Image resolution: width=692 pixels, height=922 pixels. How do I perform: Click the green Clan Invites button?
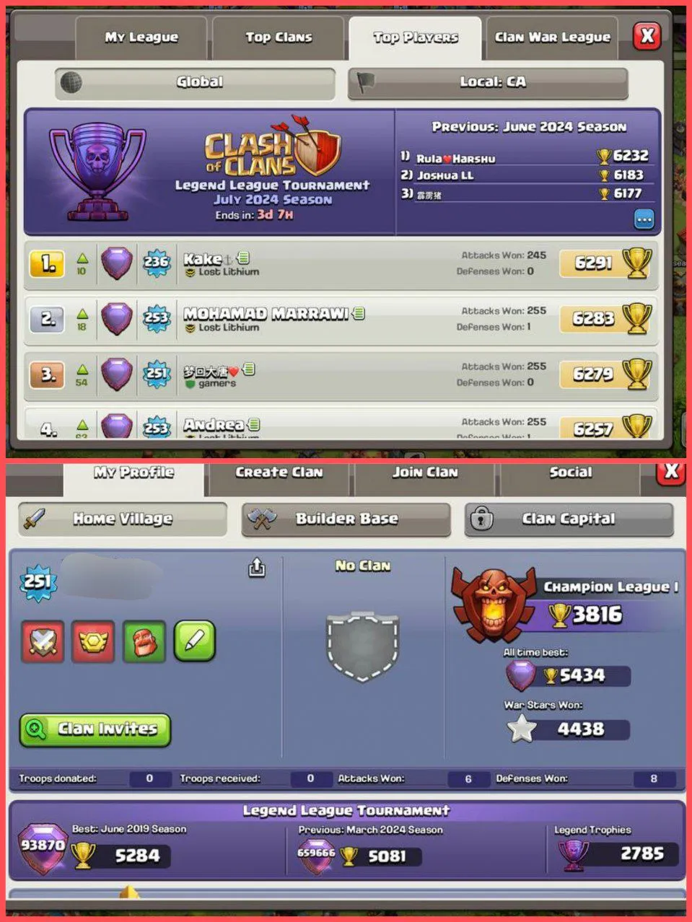95,729
